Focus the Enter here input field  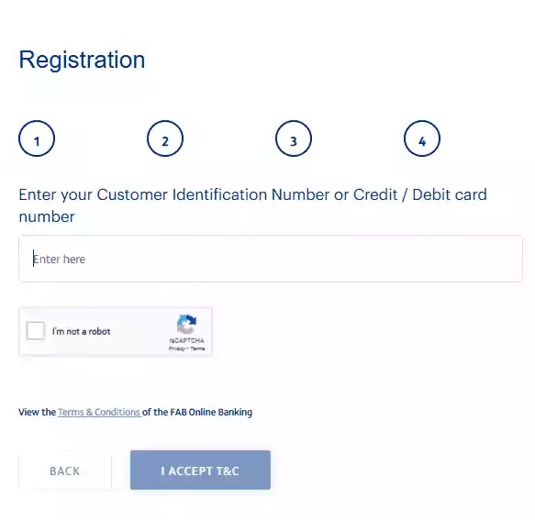[271, 259]
